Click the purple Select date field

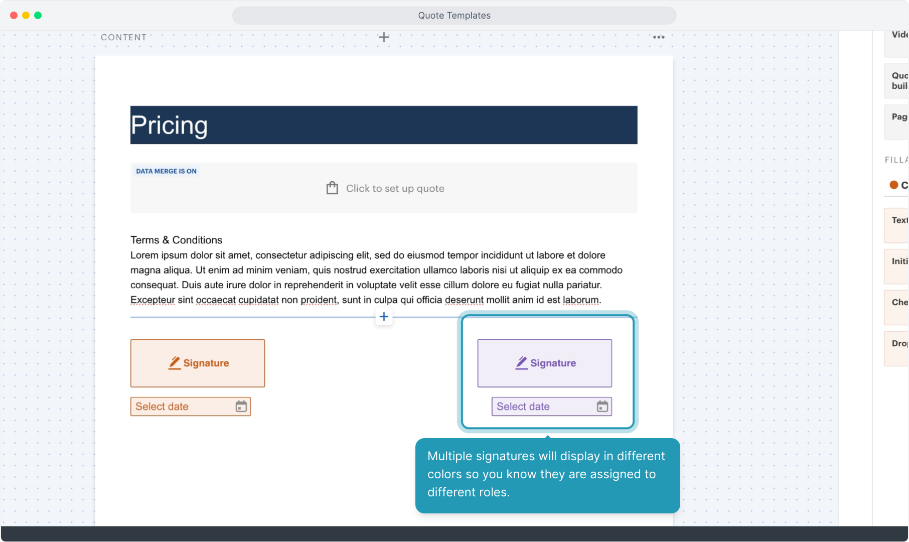[x=552, y=406]
